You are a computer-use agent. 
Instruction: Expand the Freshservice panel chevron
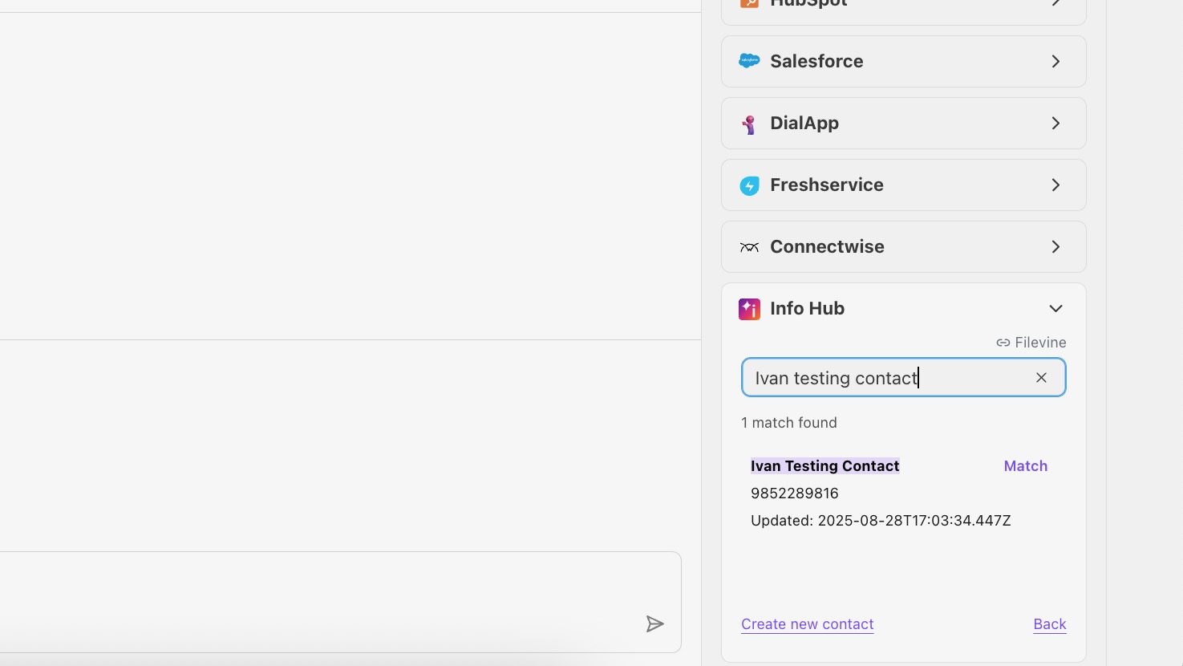1055,185
